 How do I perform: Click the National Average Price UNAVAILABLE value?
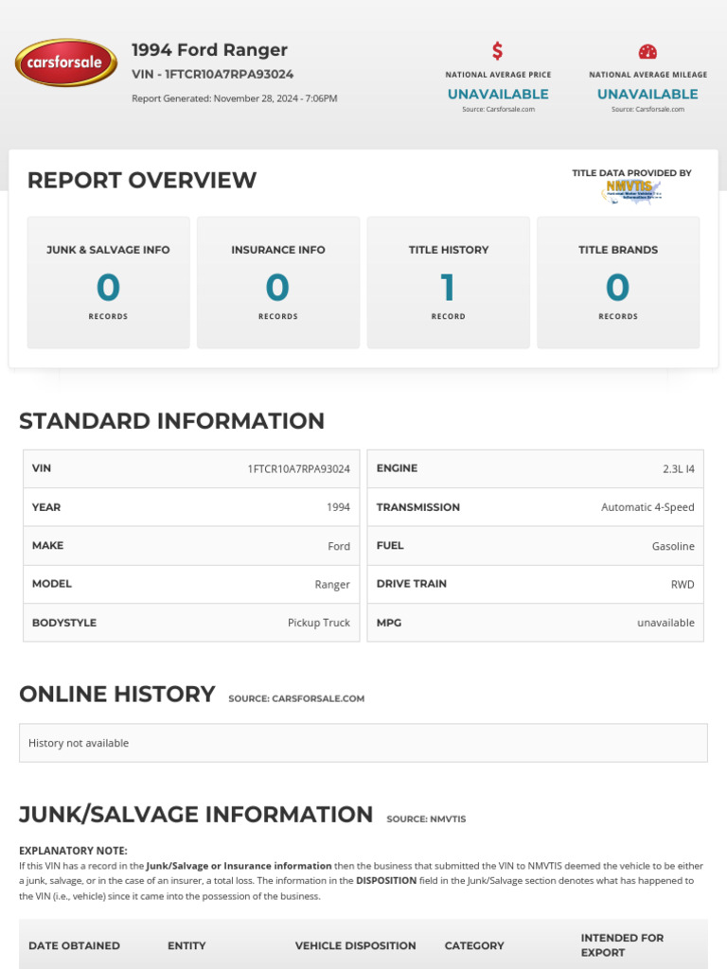point(498,94)
